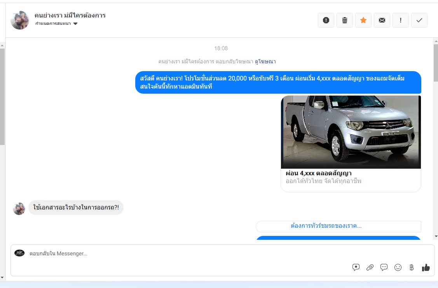Send a thumbs-up like
The width and height of the screenshot is (438, 288).
tap(426, 267)
